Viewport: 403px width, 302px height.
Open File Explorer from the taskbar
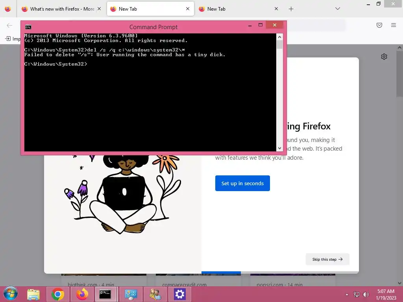pos(33,294)
